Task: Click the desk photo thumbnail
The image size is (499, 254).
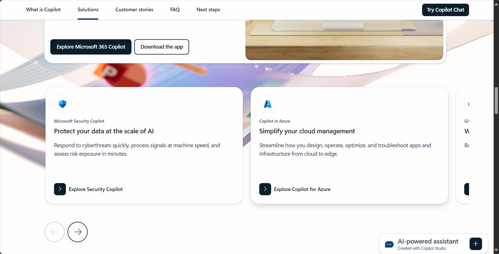Action: (x=344, y=40)
